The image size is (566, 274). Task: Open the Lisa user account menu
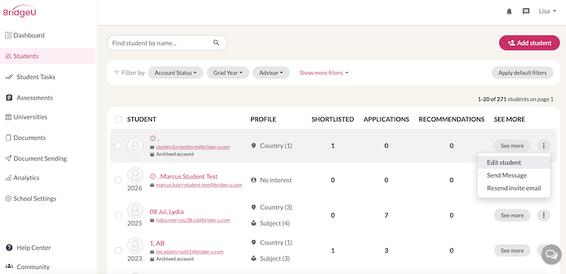[x=547, y=11]
